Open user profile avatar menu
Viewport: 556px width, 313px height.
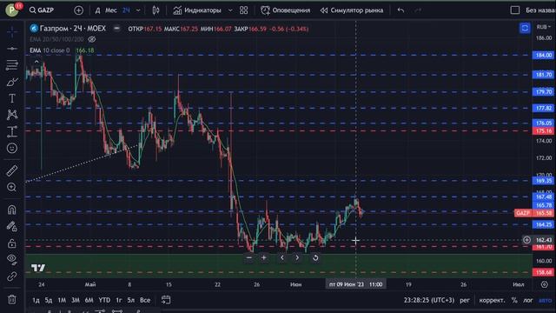[x=11, y=10]
